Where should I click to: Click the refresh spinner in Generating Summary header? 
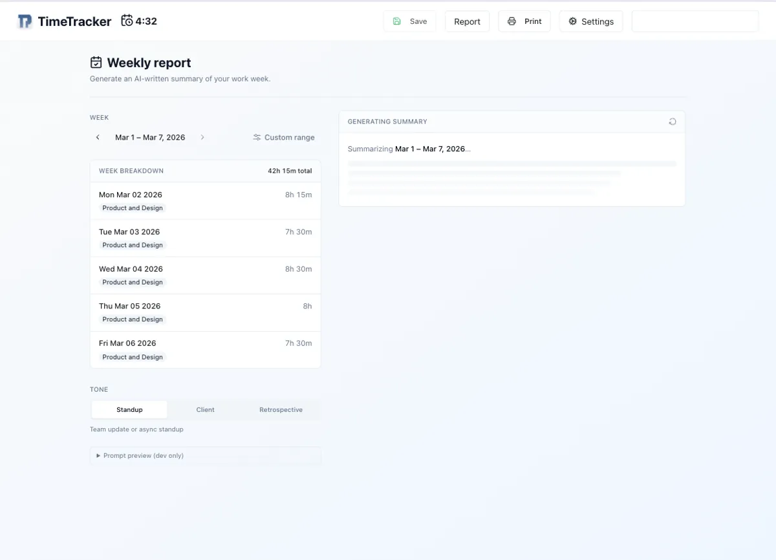tap(673, 121)
